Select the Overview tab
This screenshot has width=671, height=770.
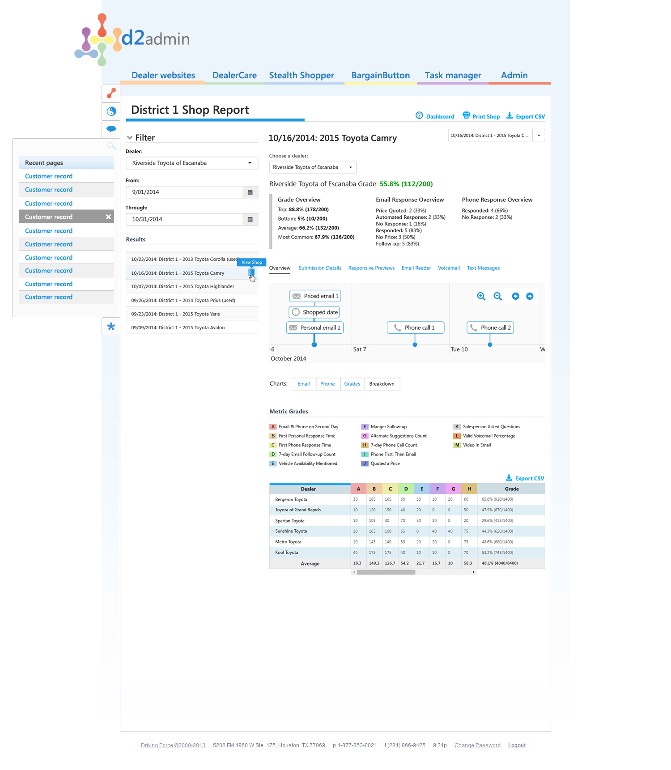click(x=280, y=268)
